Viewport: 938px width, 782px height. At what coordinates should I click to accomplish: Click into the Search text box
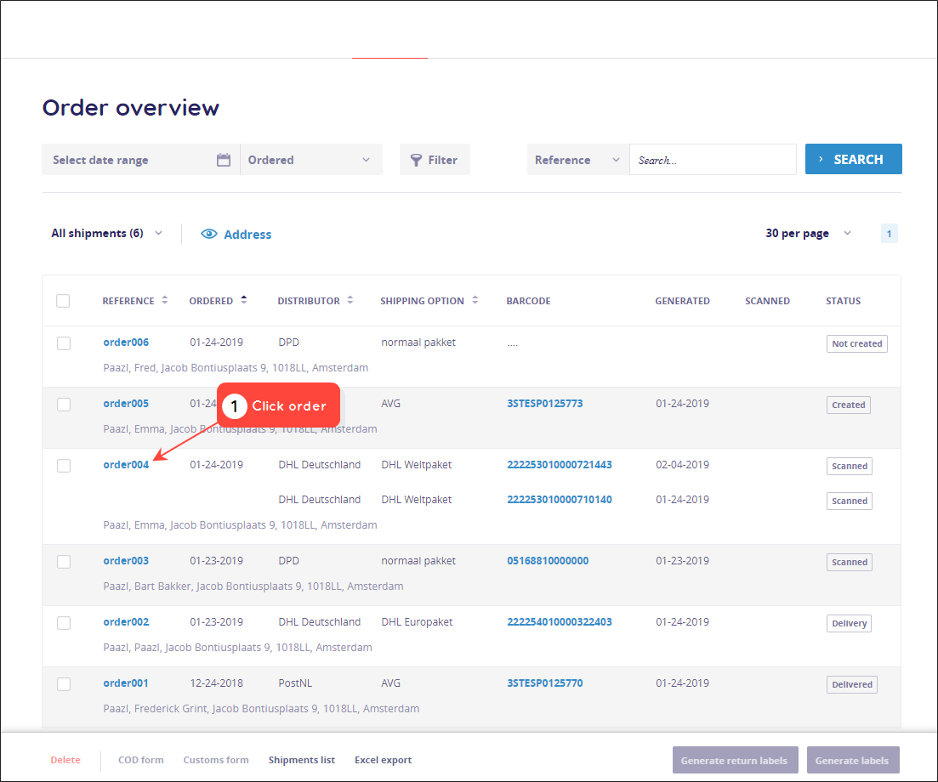pyautogui.click(x=713, y=160)
